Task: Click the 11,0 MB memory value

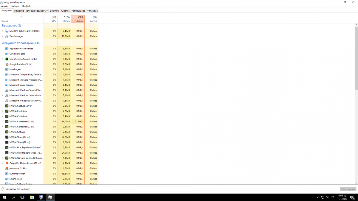Action: point(66,36)
